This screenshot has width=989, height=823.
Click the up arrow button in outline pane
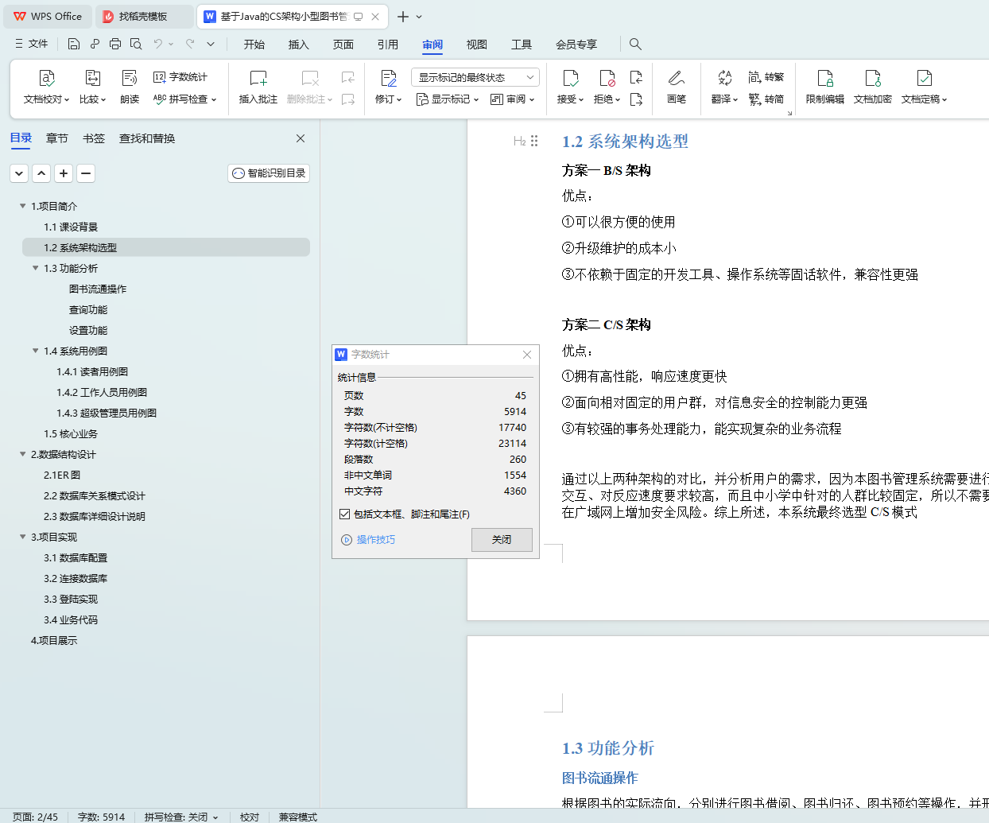[41, 173]
